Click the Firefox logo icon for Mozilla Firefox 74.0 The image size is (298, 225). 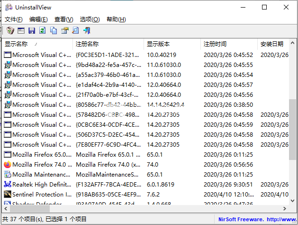click(8, 164)
